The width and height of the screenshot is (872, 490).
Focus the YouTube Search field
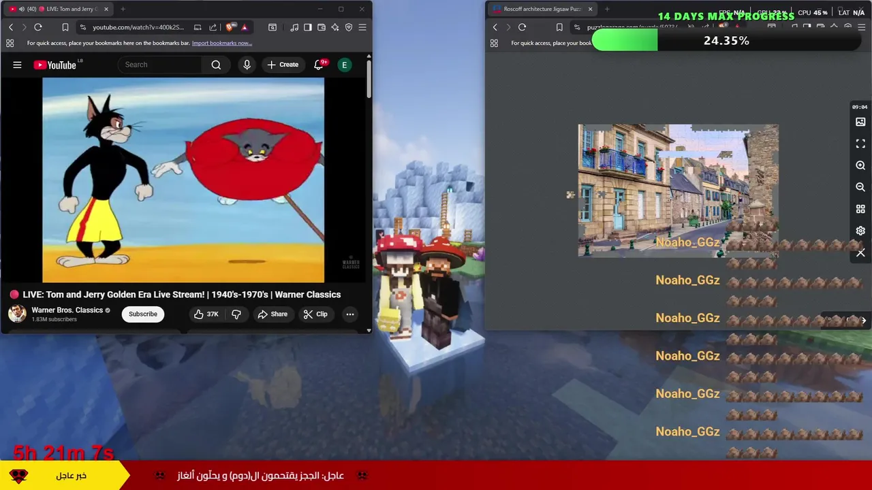160,65
